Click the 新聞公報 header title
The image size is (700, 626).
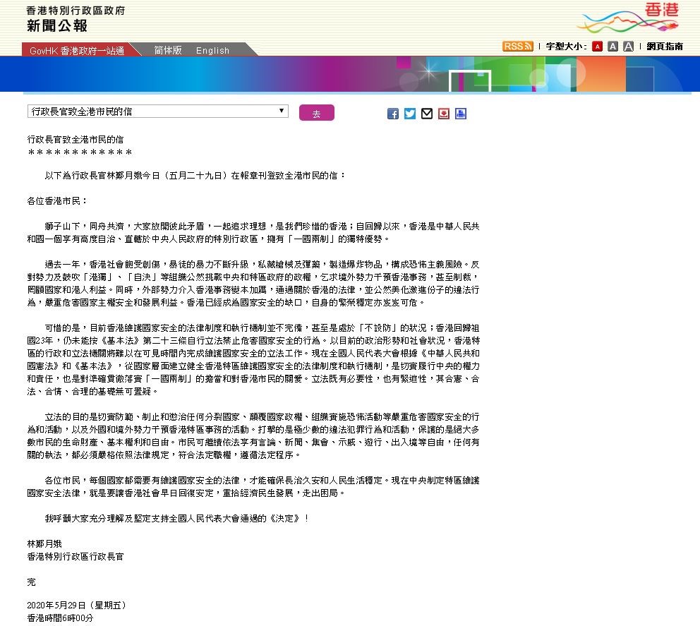57,26
